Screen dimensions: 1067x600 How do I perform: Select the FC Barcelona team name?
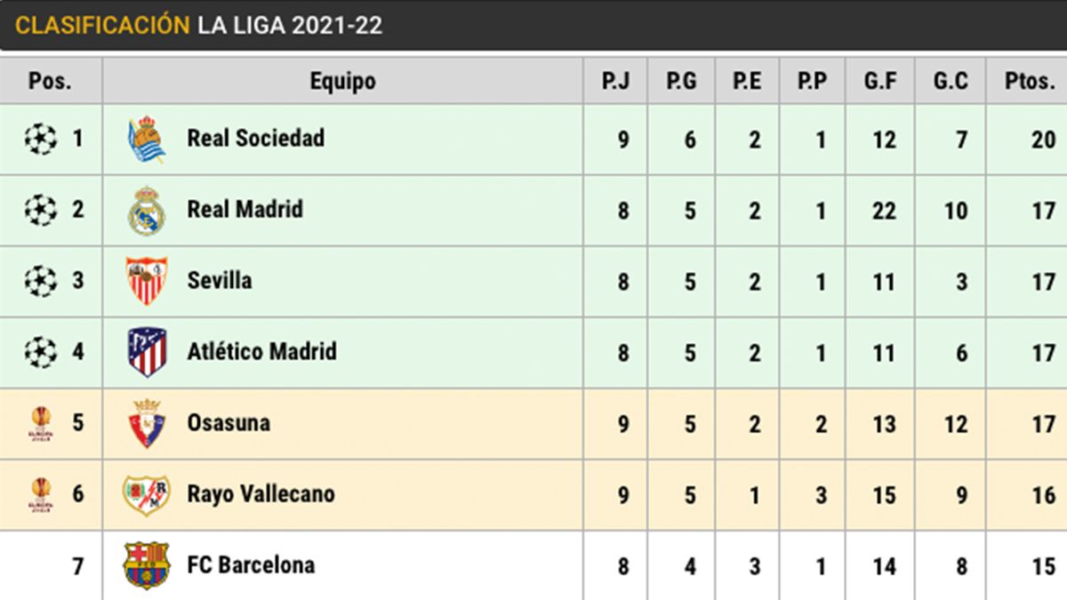tap(251, 565)
